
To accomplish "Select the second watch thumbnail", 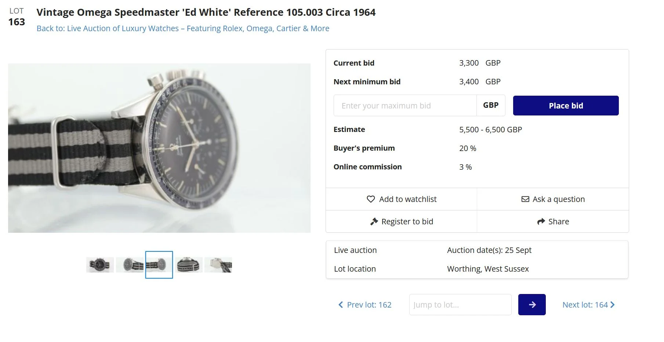I will point(130,265).
